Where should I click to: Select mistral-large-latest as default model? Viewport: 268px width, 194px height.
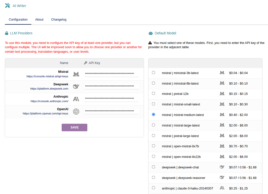click(x=154, y=125)
